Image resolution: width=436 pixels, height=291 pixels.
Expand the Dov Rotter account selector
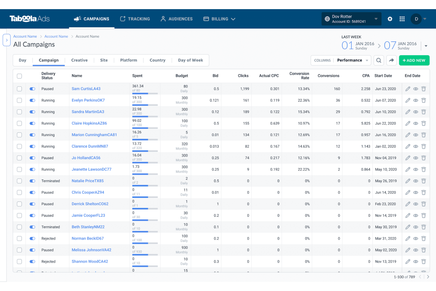tap(376, 19)
